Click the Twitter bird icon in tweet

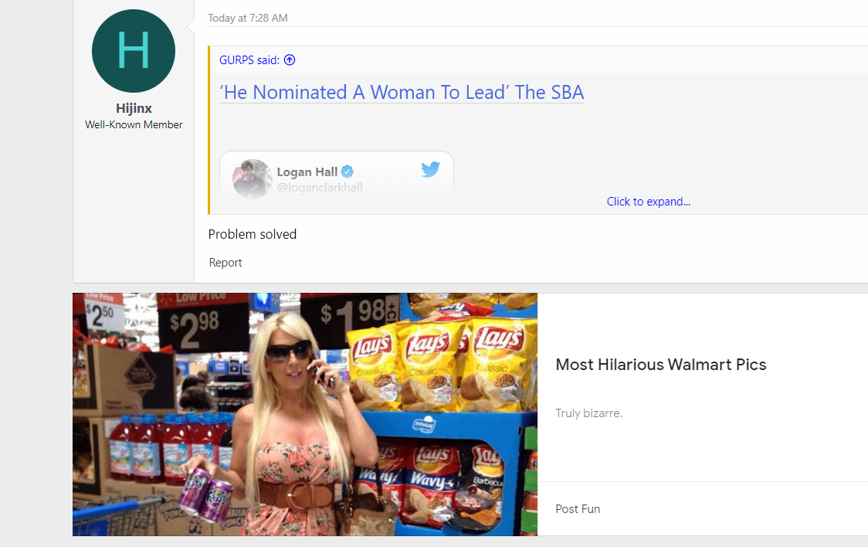coord(430,169)
